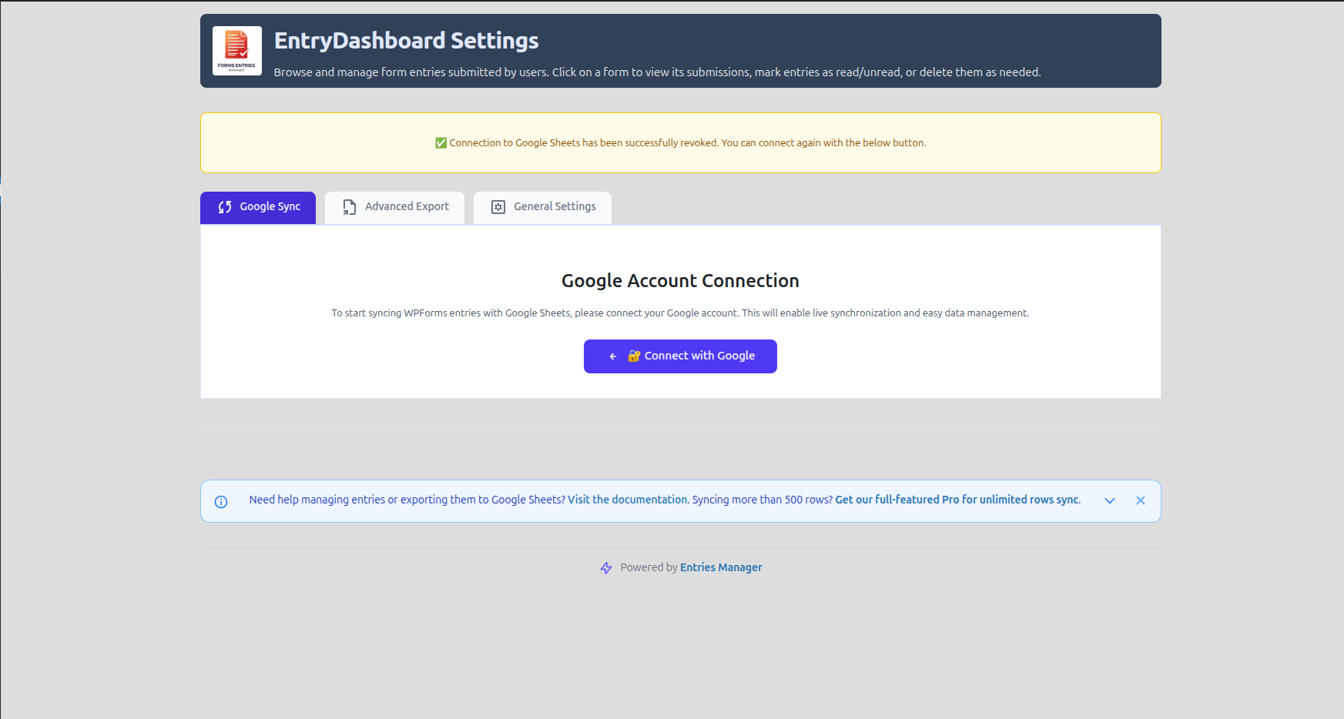Click the back arrow inside the Connect button
This screenshot has width=1344, height=719.
[x=612, y=356]
